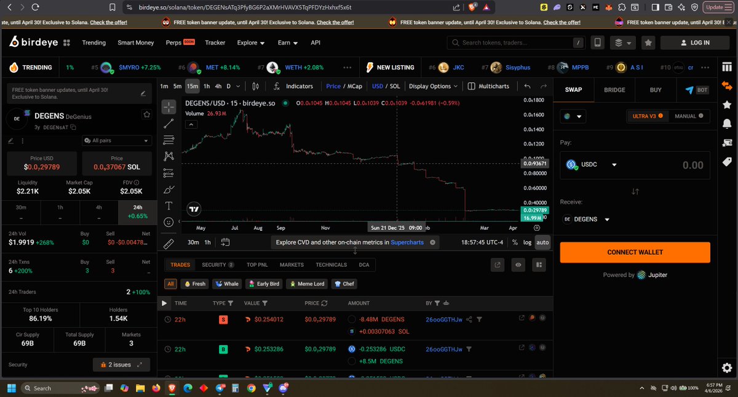Viewport: 738px width, 397px height.
Task: Open candlestick chart type selector
Action: pos(256,86)
